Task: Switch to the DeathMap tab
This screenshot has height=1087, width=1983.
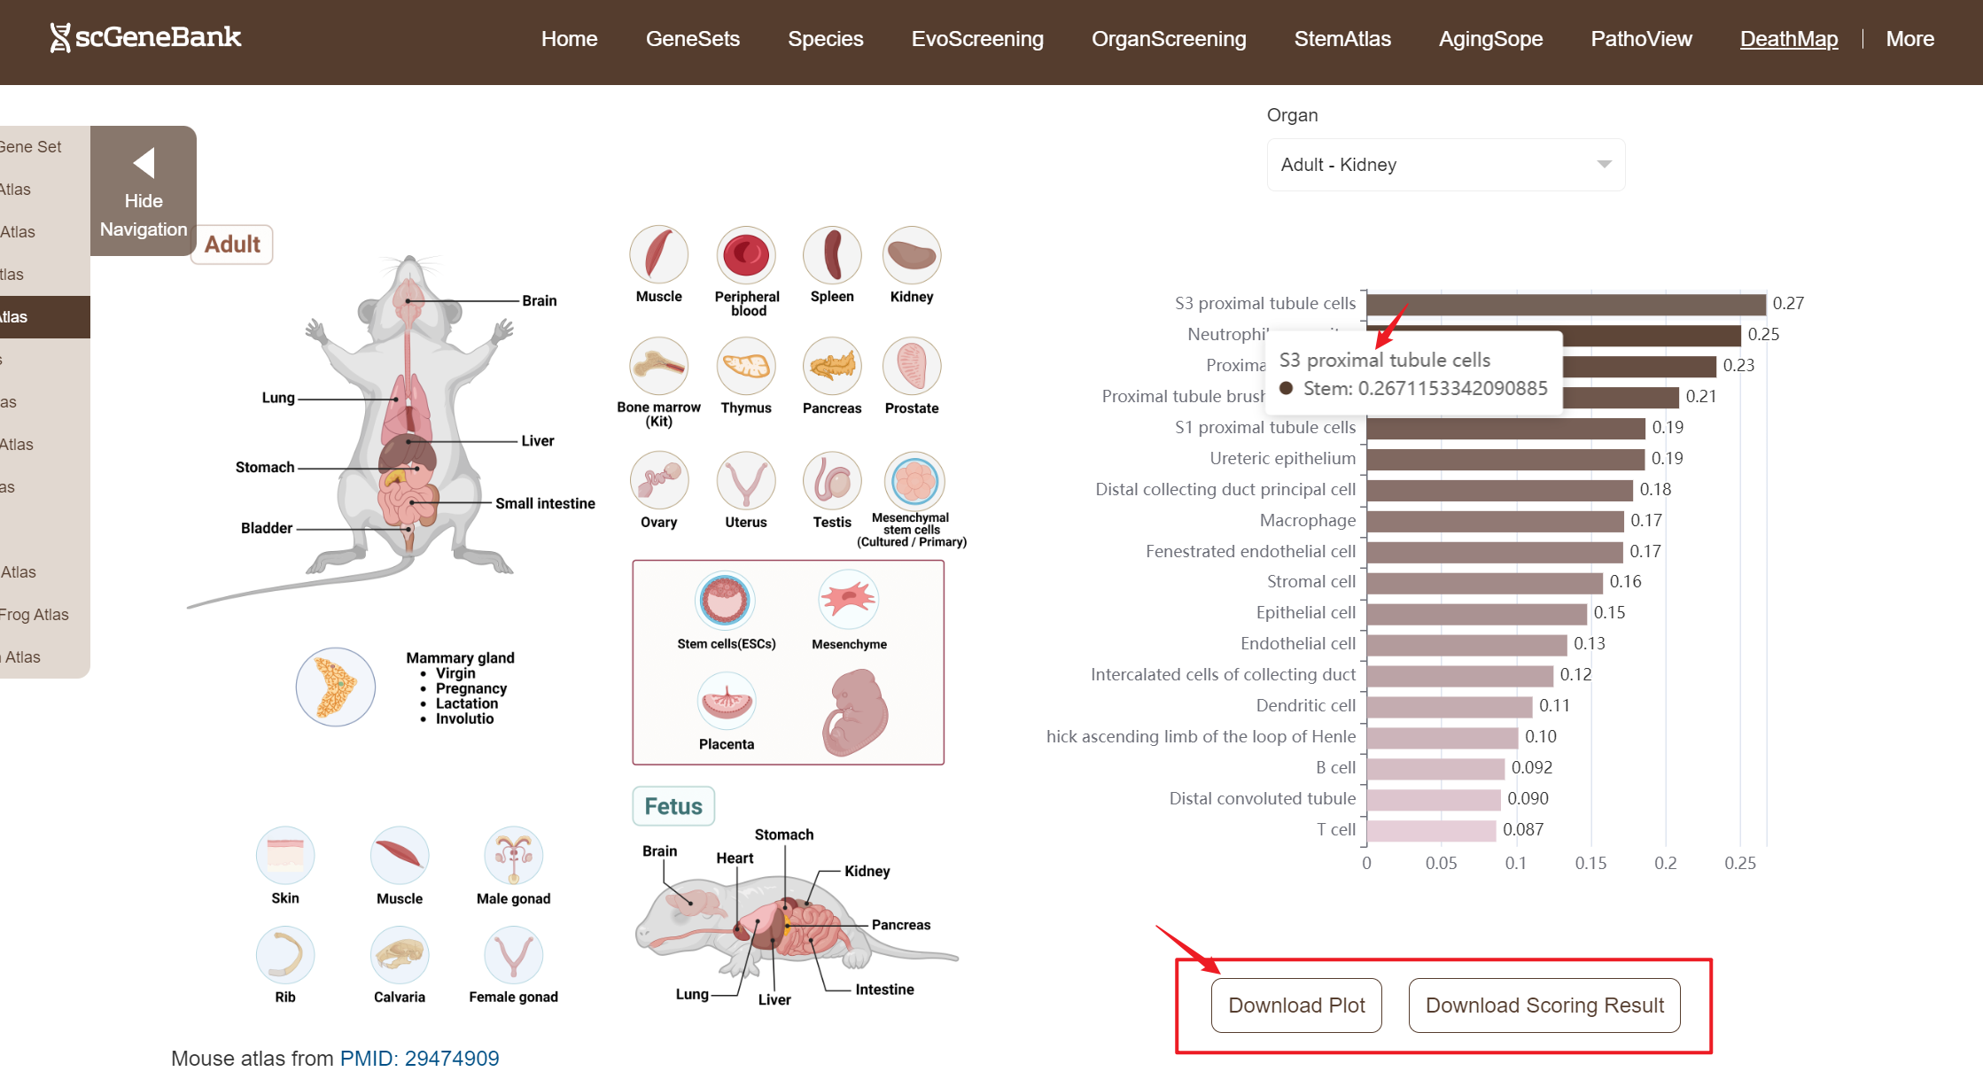Action: [x=1788, y=39]
